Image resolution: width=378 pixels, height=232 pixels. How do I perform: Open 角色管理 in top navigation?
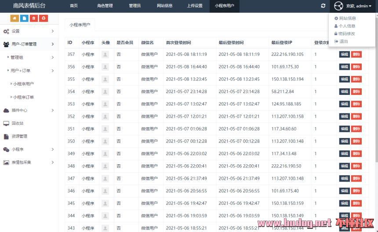tap(105, 6)
